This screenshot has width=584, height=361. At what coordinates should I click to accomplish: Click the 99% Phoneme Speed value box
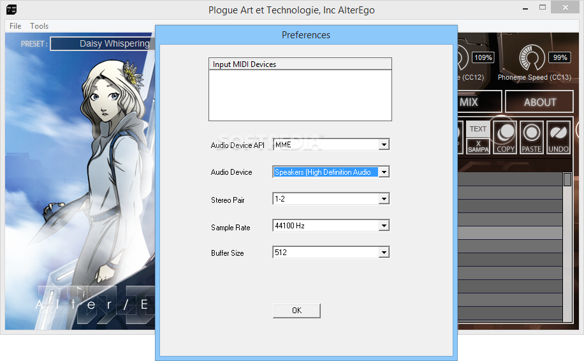pyautogui.click(x=560, y=57)
